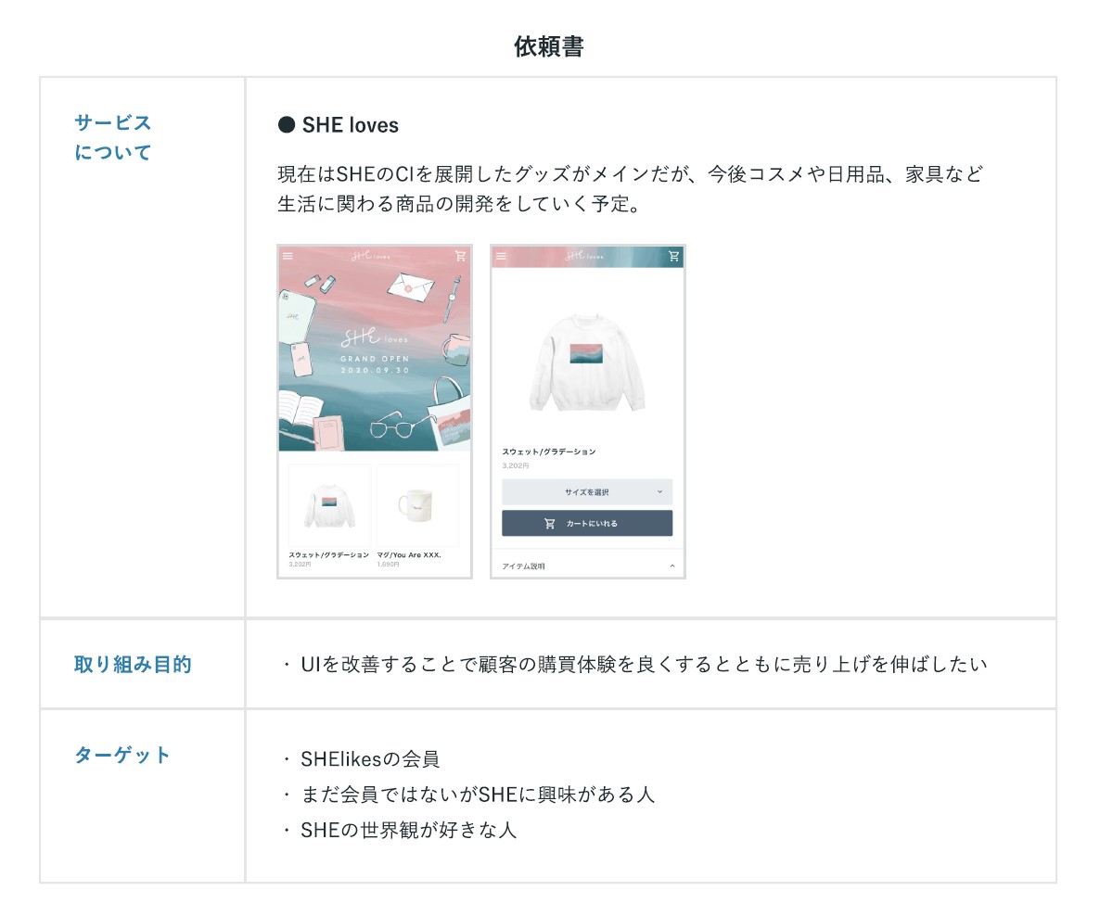Viewport: 1100px width, 916px height.
Task: Click the size dropdown chevron arrow
Action: point(659,491)
